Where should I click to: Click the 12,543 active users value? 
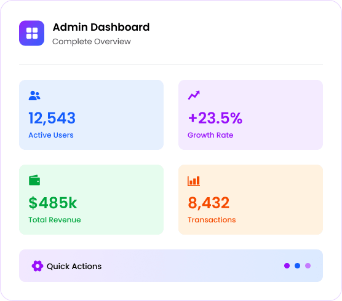52,118
